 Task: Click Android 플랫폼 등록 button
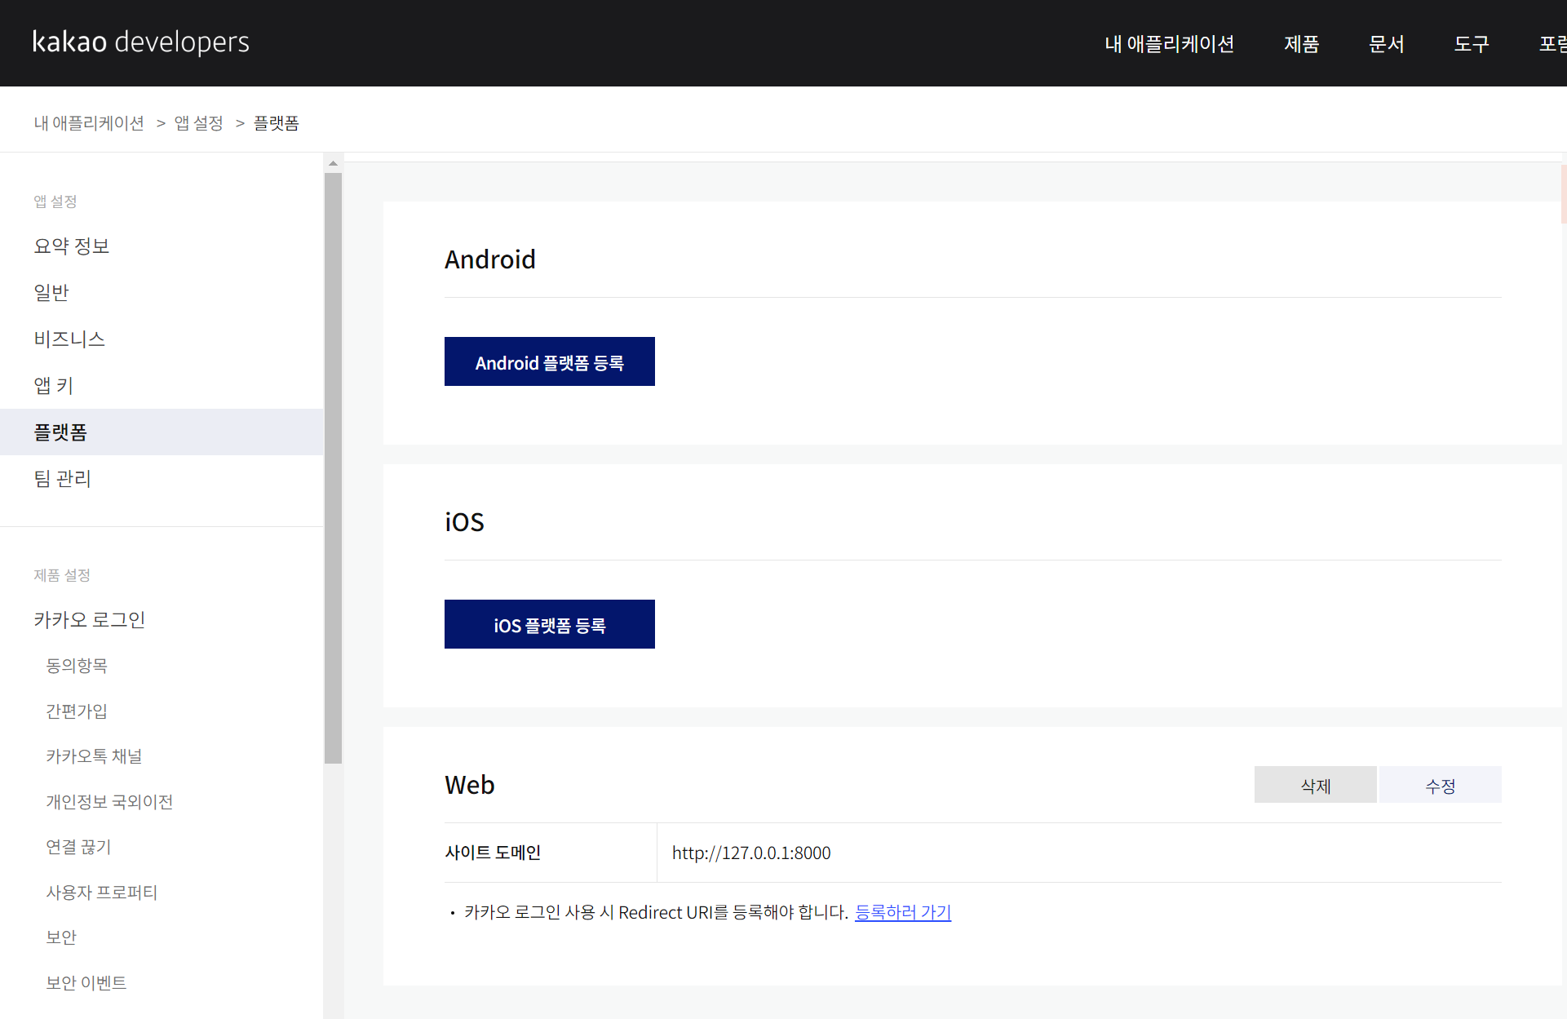tap(550, 361)
